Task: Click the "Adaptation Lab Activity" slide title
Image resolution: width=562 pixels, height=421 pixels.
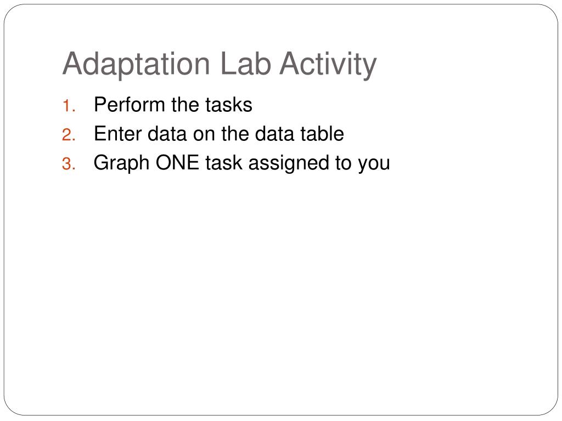Action: [x=220, y=65]
